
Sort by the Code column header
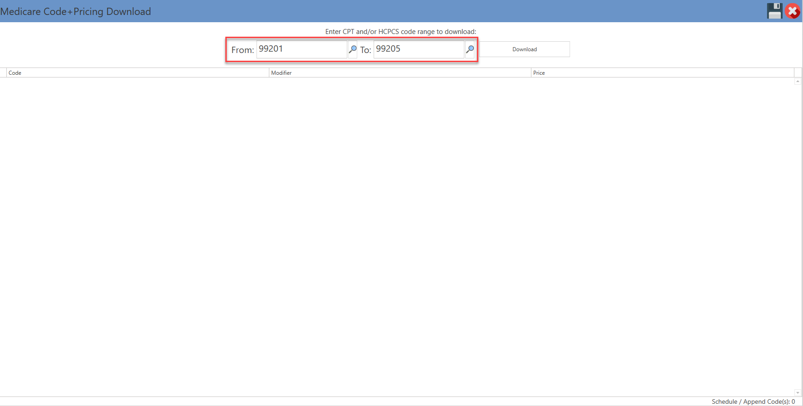point(138,72)
